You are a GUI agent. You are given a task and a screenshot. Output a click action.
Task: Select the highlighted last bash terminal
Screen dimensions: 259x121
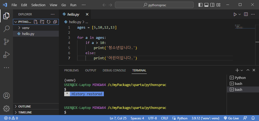click(243, 89)
